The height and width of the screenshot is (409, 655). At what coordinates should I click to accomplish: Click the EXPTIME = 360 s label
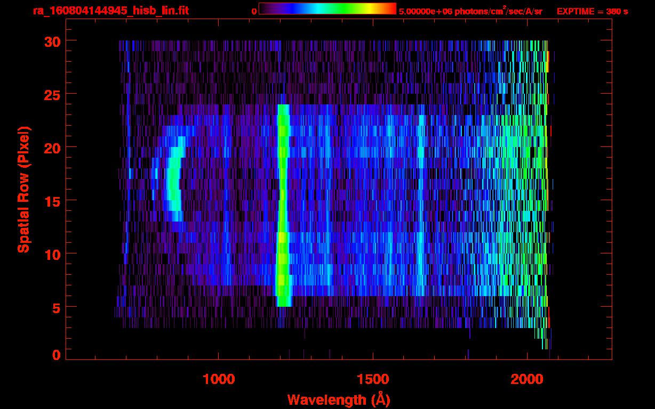(x=592, y=11)
